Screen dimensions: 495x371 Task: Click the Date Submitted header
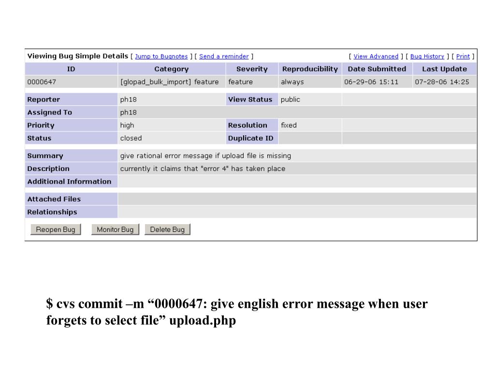pyautogui.click(x=377, y=69)
